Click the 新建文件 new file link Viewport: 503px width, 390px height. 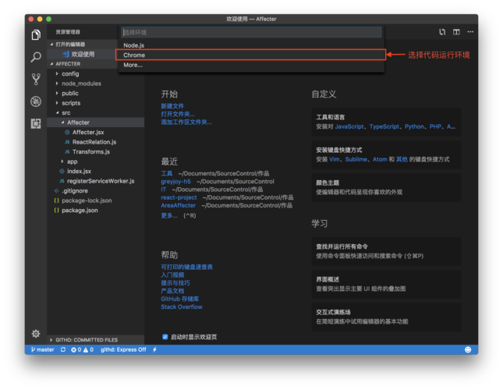coord(172,106)
